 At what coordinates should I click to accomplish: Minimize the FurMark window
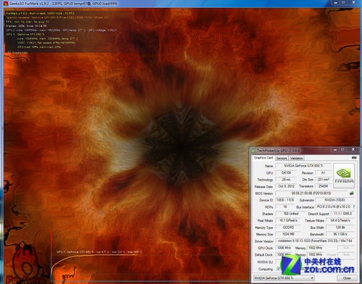[335, 2]
